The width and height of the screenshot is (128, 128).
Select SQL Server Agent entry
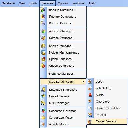[63, 82]
